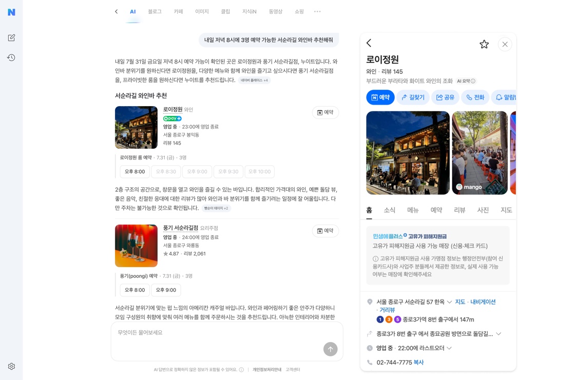Click the 예약 button on the 로이정원 card

[x=325, y=112]
